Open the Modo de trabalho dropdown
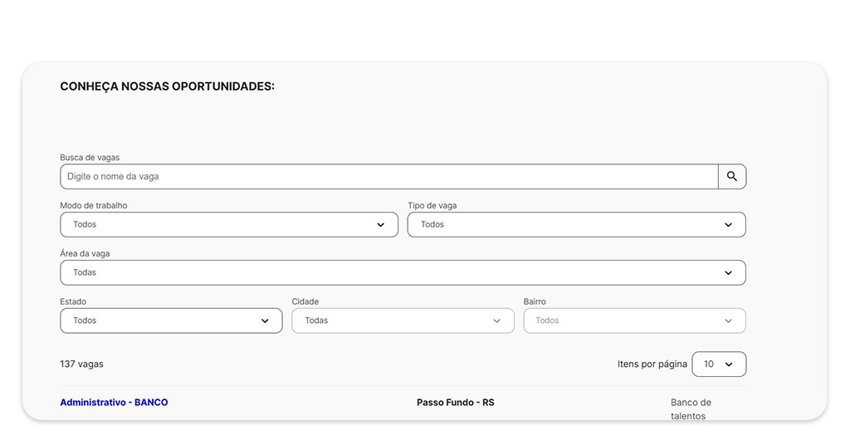The width and height of the screenshot is (850, 445). [216, 225]
